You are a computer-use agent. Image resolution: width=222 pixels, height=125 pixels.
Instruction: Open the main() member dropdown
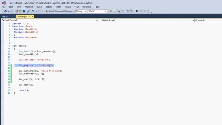tap(208, 20)
